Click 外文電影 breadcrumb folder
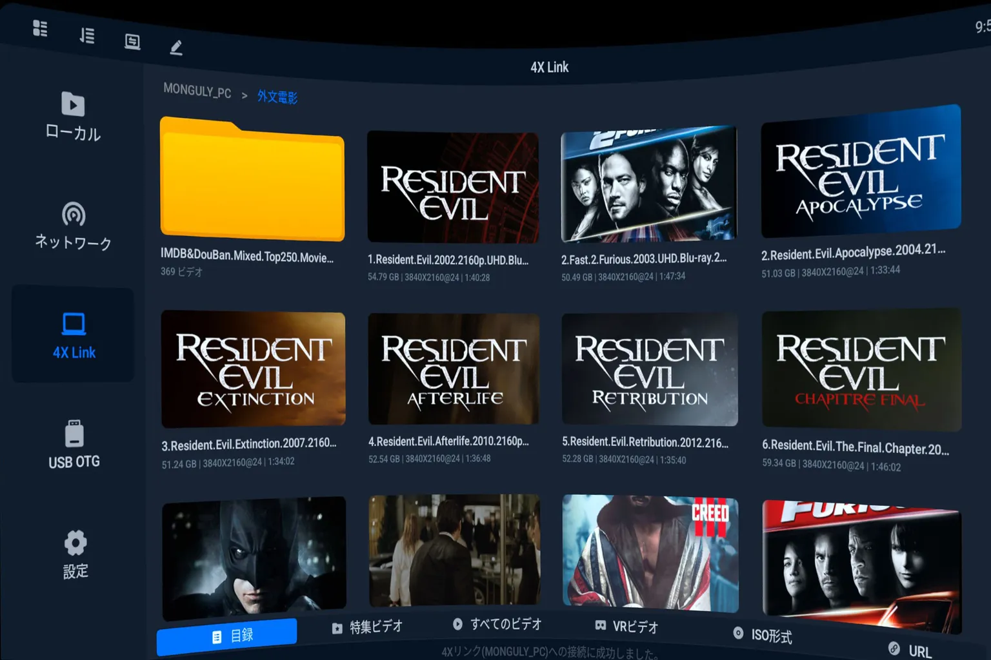Image resolution: width=991 pixels, height=660 pixels. click(x=277, y=97)
